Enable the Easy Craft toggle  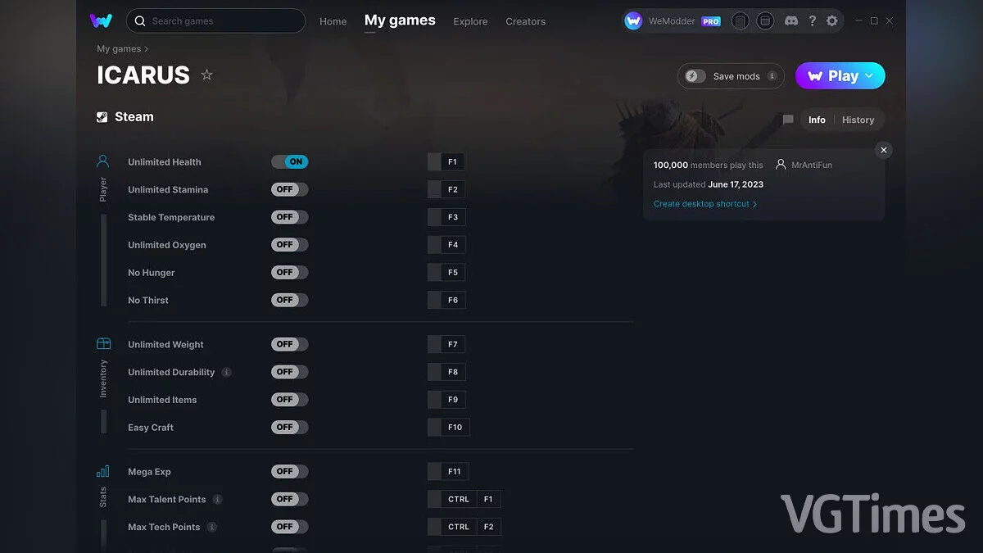(290, 427)
